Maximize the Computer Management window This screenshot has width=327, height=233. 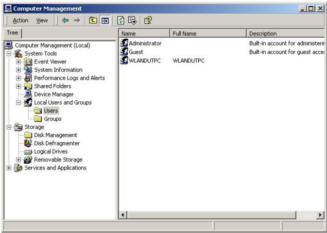pos(311,8)
